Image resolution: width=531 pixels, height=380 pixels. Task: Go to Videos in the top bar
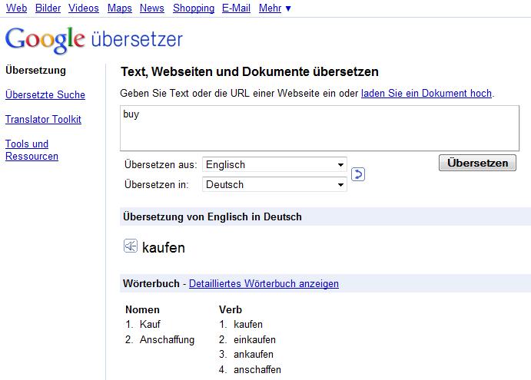pos(83,8)
